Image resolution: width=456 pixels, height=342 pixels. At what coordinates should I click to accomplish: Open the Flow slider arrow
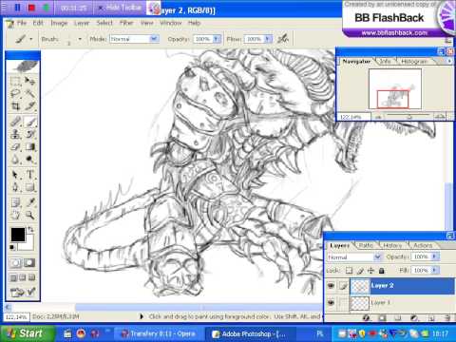268,39
